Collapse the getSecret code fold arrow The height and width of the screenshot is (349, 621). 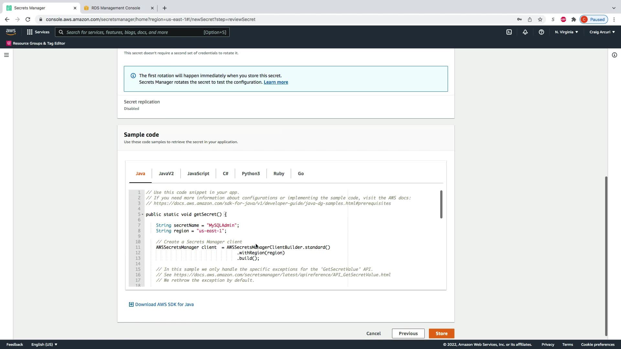142,214
